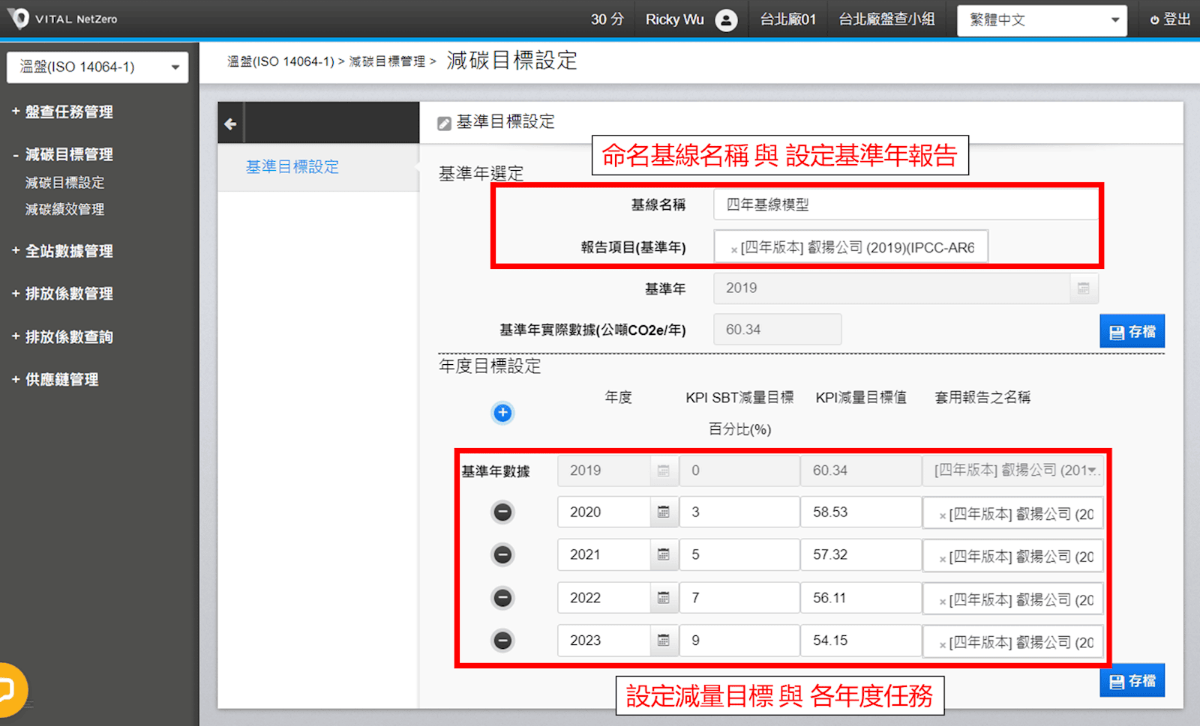
Task: Remove the 2022 target row
Action: tap(502, 598)
